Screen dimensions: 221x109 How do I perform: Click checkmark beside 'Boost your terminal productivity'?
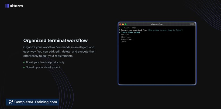click(x=24, y=62)
